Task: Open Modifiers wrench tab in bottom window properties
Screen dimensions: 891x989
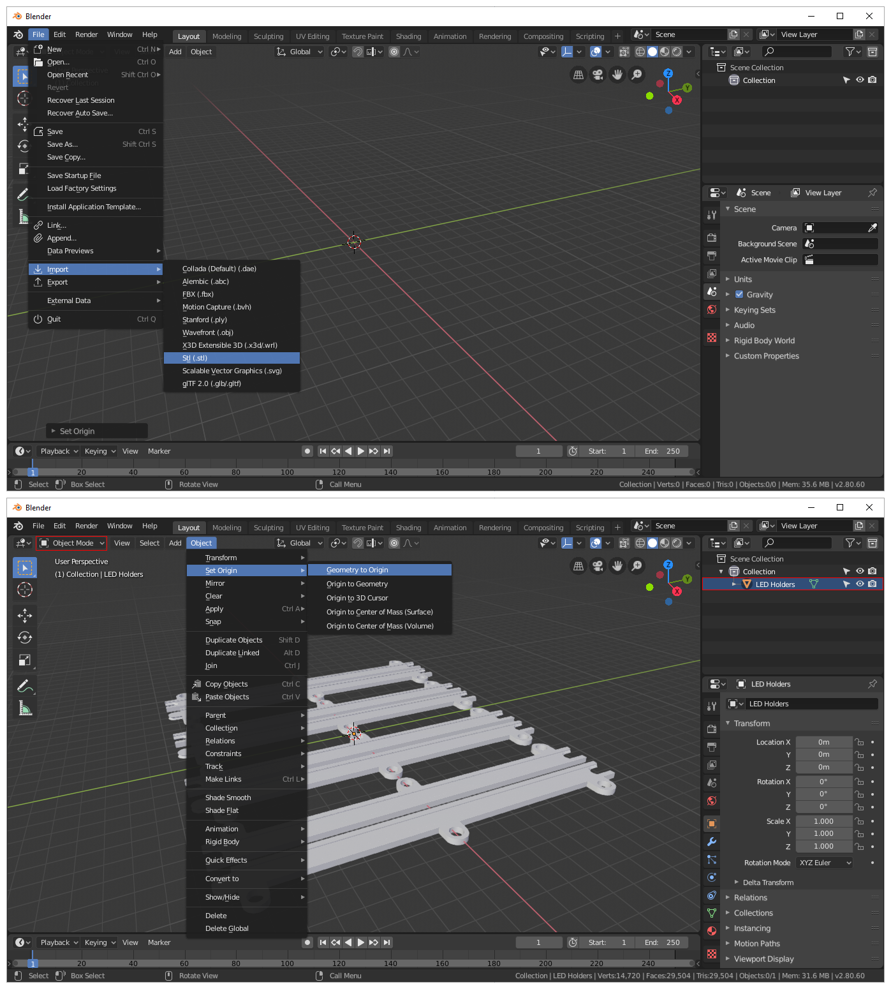Action: coord(712,842)
